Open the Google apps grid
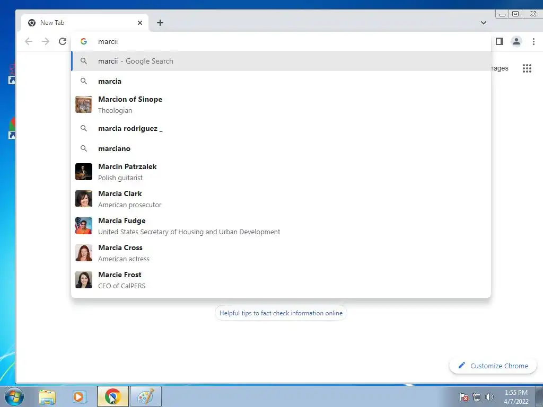Screen dimensions: 543x407 527,68
